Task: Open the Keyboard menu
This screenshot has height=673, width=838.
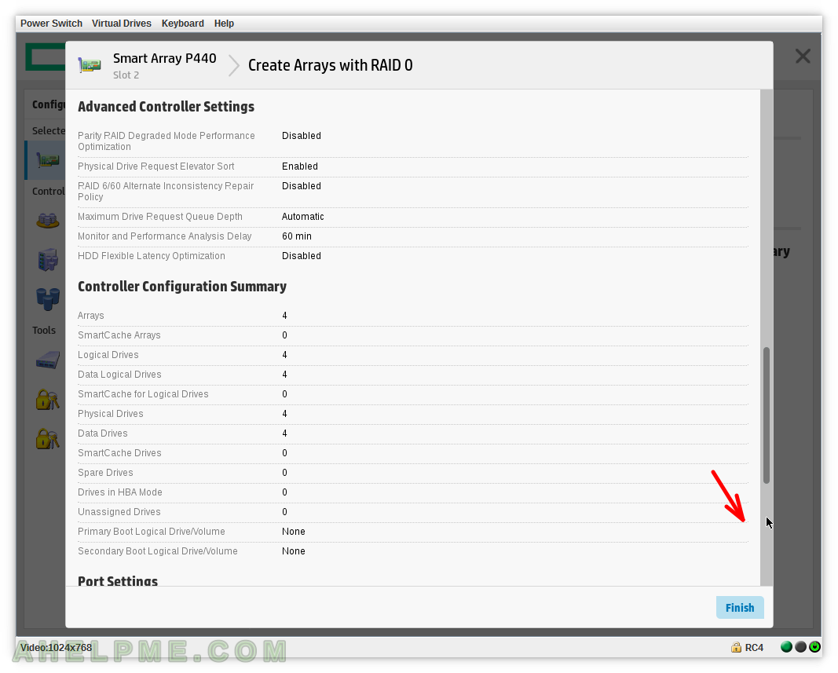Action: point(183,24)
